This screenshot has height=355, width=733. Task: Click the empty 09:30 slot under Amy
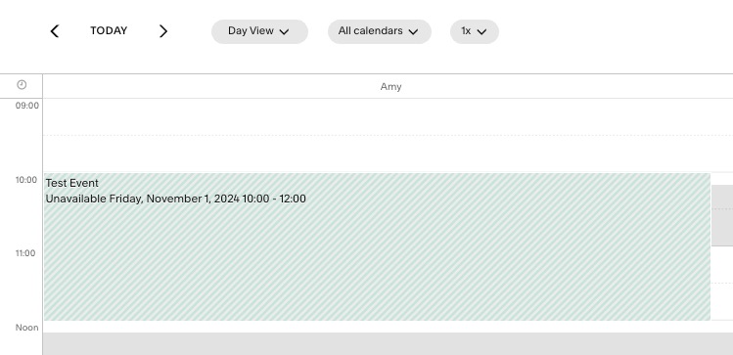coord(388,155)
